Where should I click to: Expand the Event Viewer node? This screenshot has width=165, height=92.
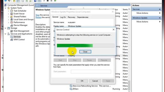(x=9, y=14)
